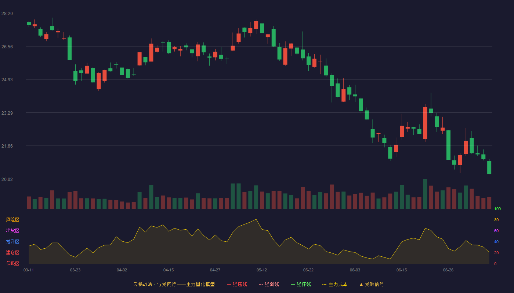Toggle the 龙吟信号 legend label

(374, 284)
